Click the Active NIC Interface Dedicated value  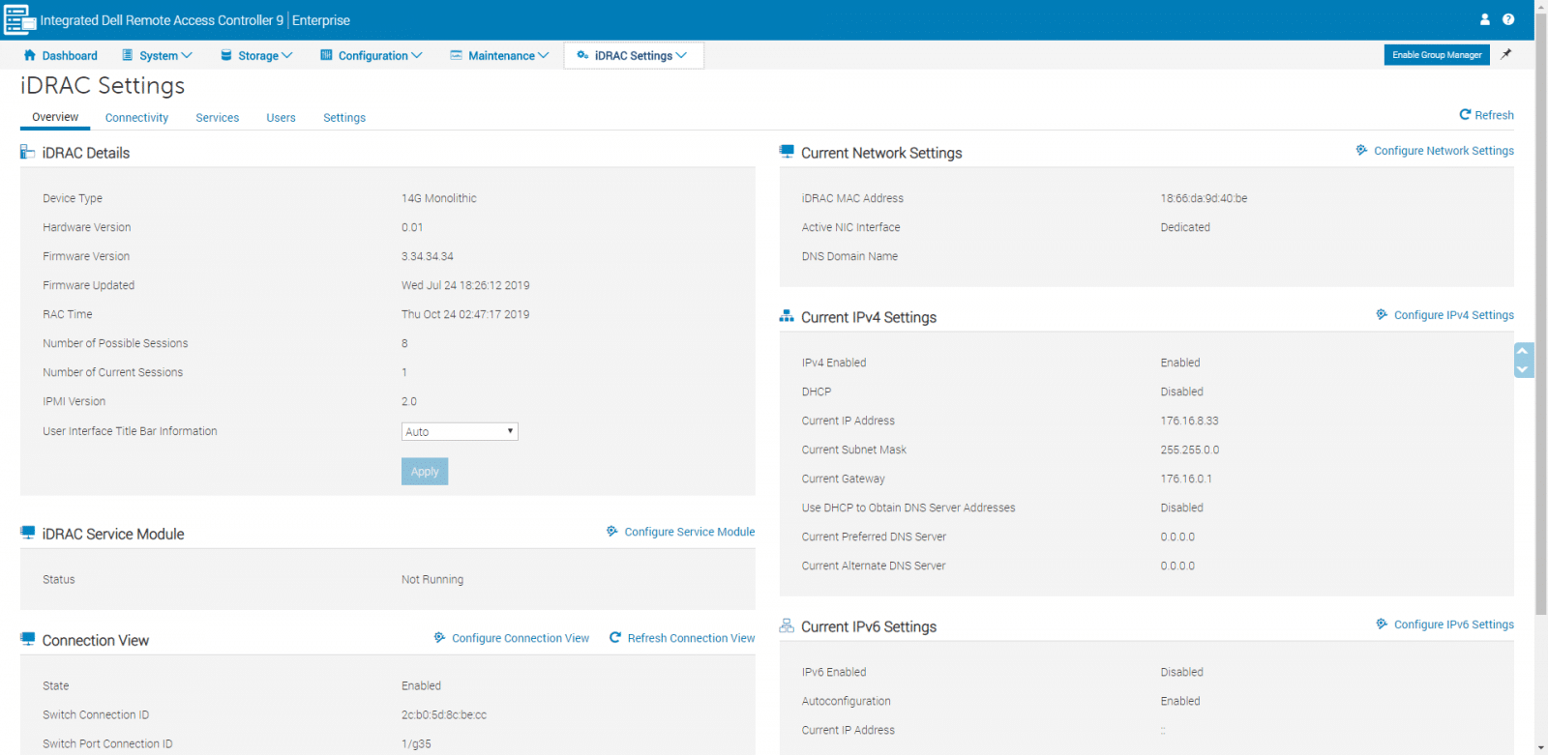(1185, 227)
